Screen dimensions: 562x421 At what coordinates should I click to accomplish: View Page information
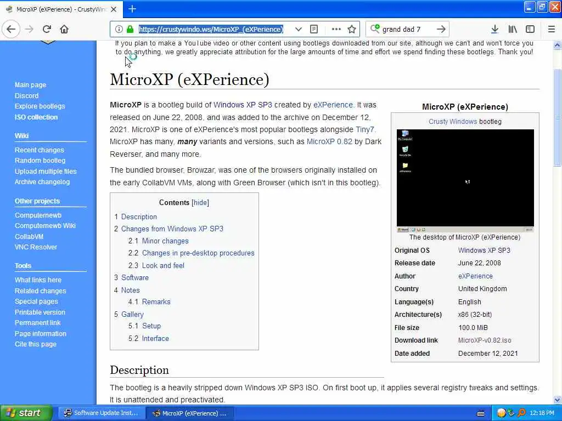click(41, 334)
